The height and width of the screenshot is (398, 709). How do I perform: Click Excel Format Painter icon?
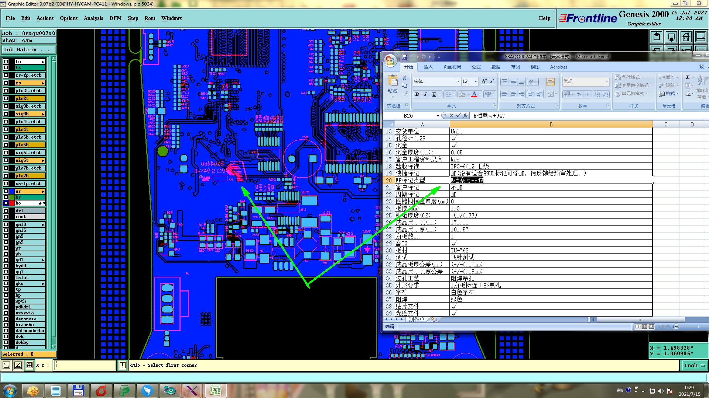[x=405, y=94]
